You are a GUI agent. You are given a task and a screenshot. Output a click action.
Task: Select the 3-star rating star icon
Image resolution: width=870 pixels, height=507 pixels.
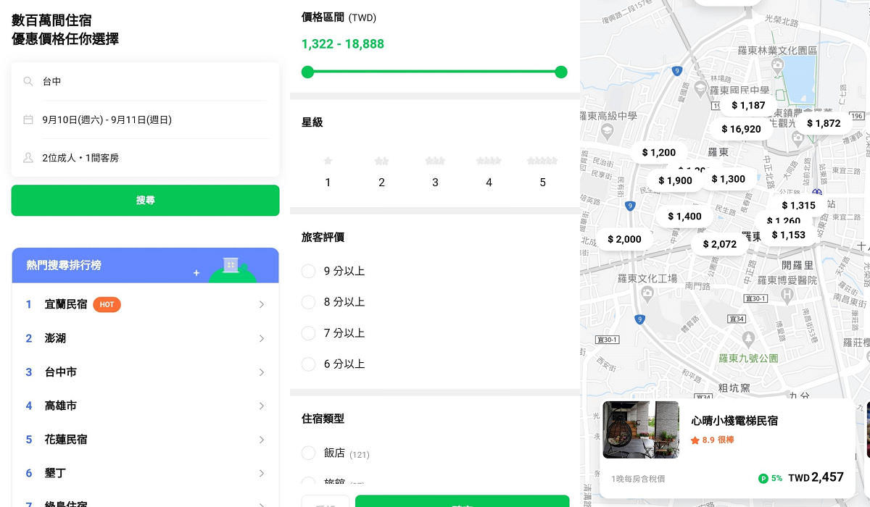click(434, 160)
